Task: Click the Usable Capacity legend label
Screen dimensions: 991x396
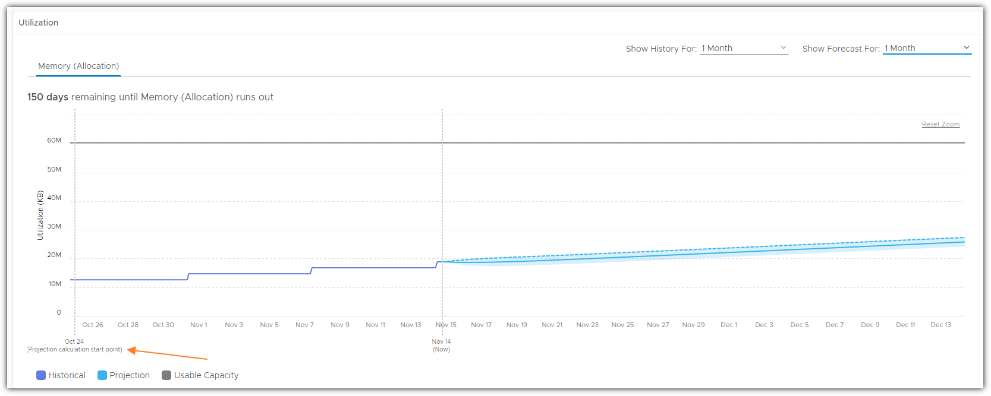Action: [x=206, y=375]
